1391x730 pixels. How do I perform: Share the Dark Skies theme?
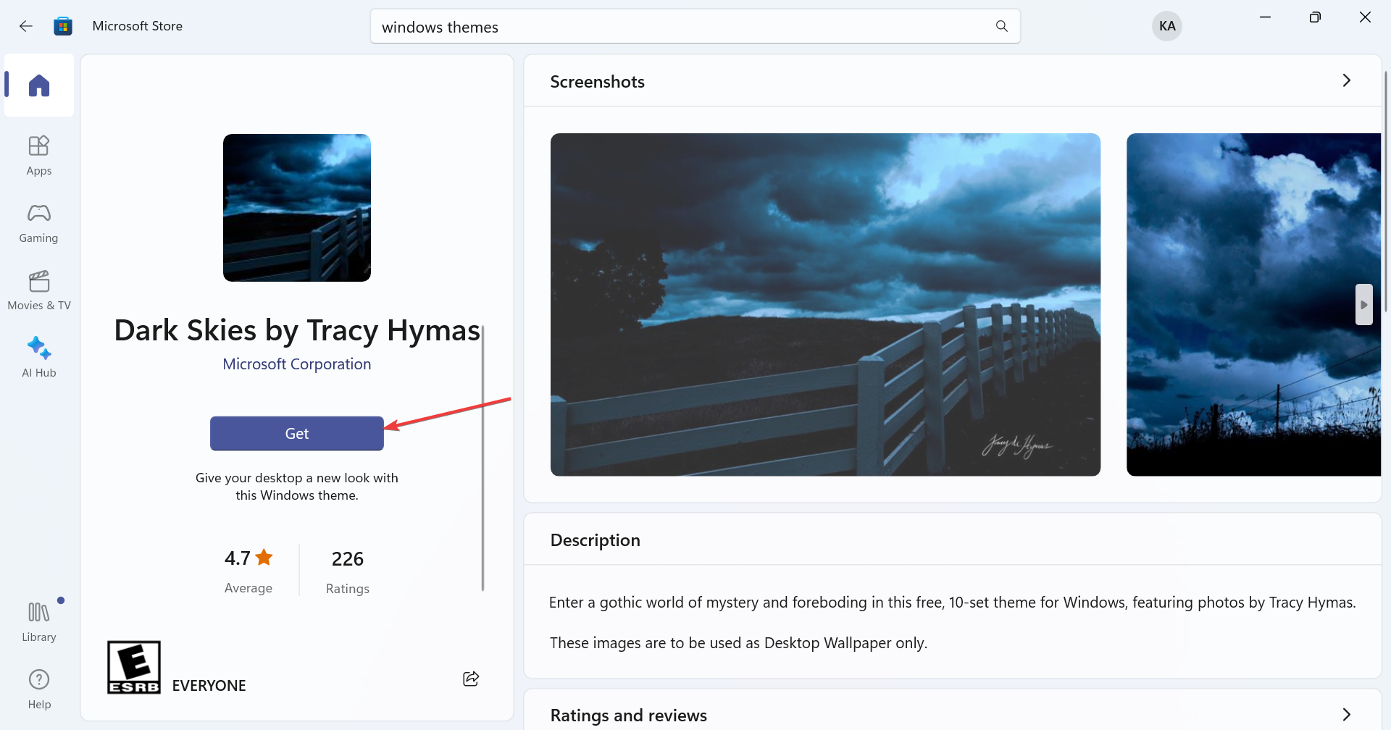coord(471,679)
